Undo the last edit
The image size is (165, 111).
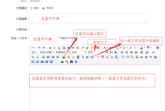coord(39,48)
